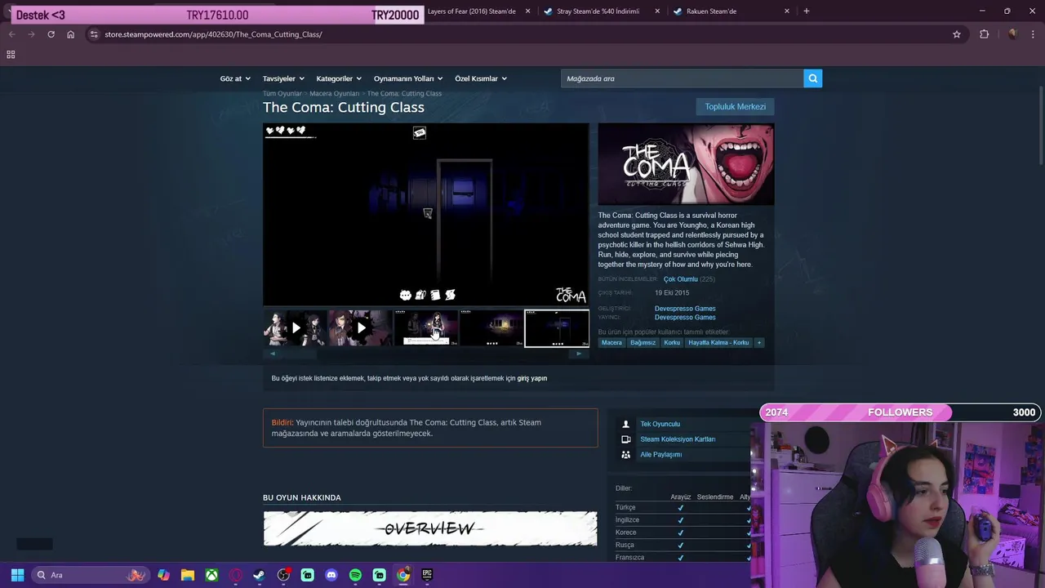1045x588 pixels.
Task: Open Discord from the taskbar
Action: [x=331, y=575]
